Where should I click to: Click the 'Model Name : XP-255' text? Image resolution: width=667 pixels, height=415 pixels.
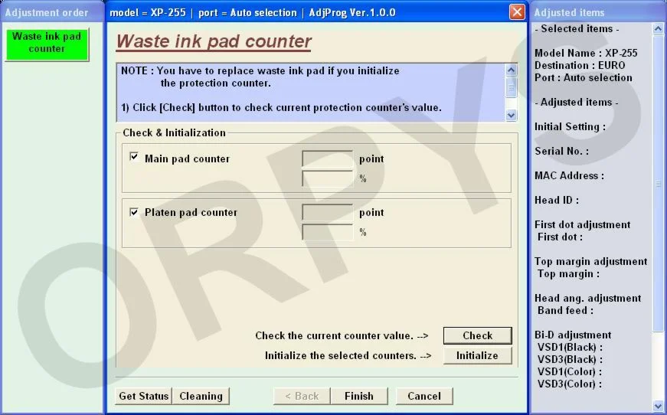586,53
